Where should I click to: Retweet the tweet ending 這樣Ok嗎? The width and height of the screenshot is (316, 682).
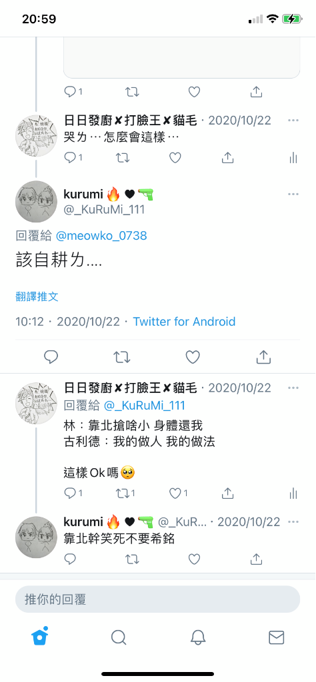tap(125, 494)
